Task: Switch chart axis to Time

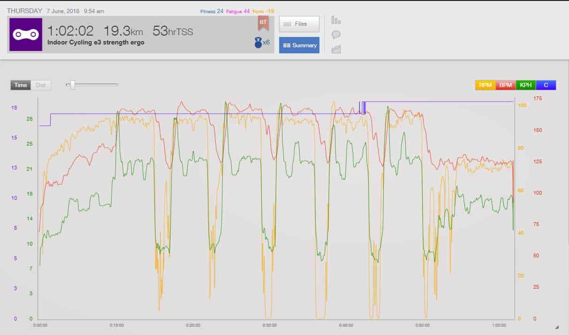Action: coord(21,85)
